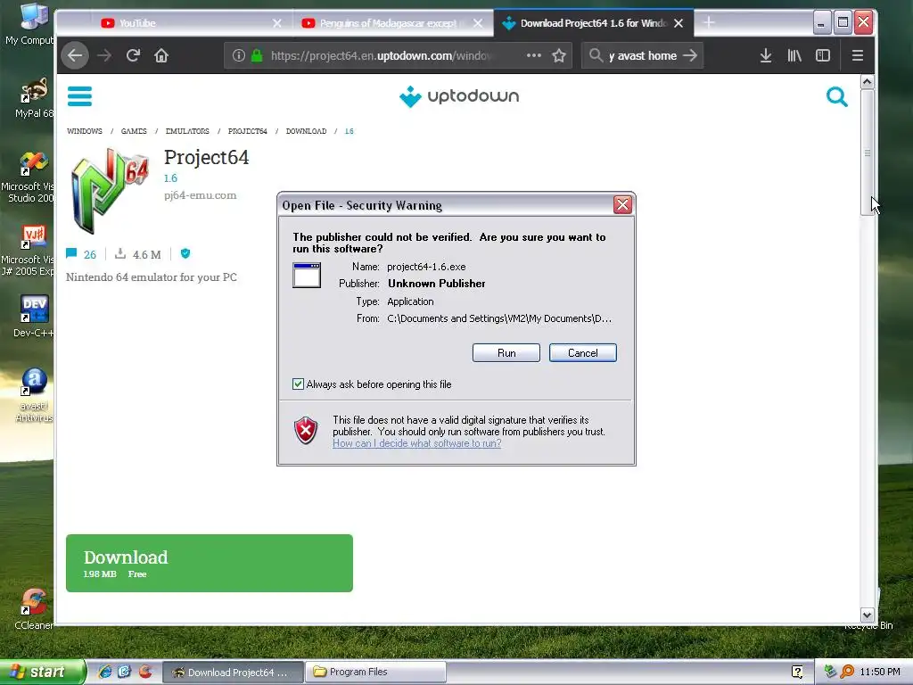Open new tab with plus button
Screen dimensions: 913x685
(x=709, y=22)
